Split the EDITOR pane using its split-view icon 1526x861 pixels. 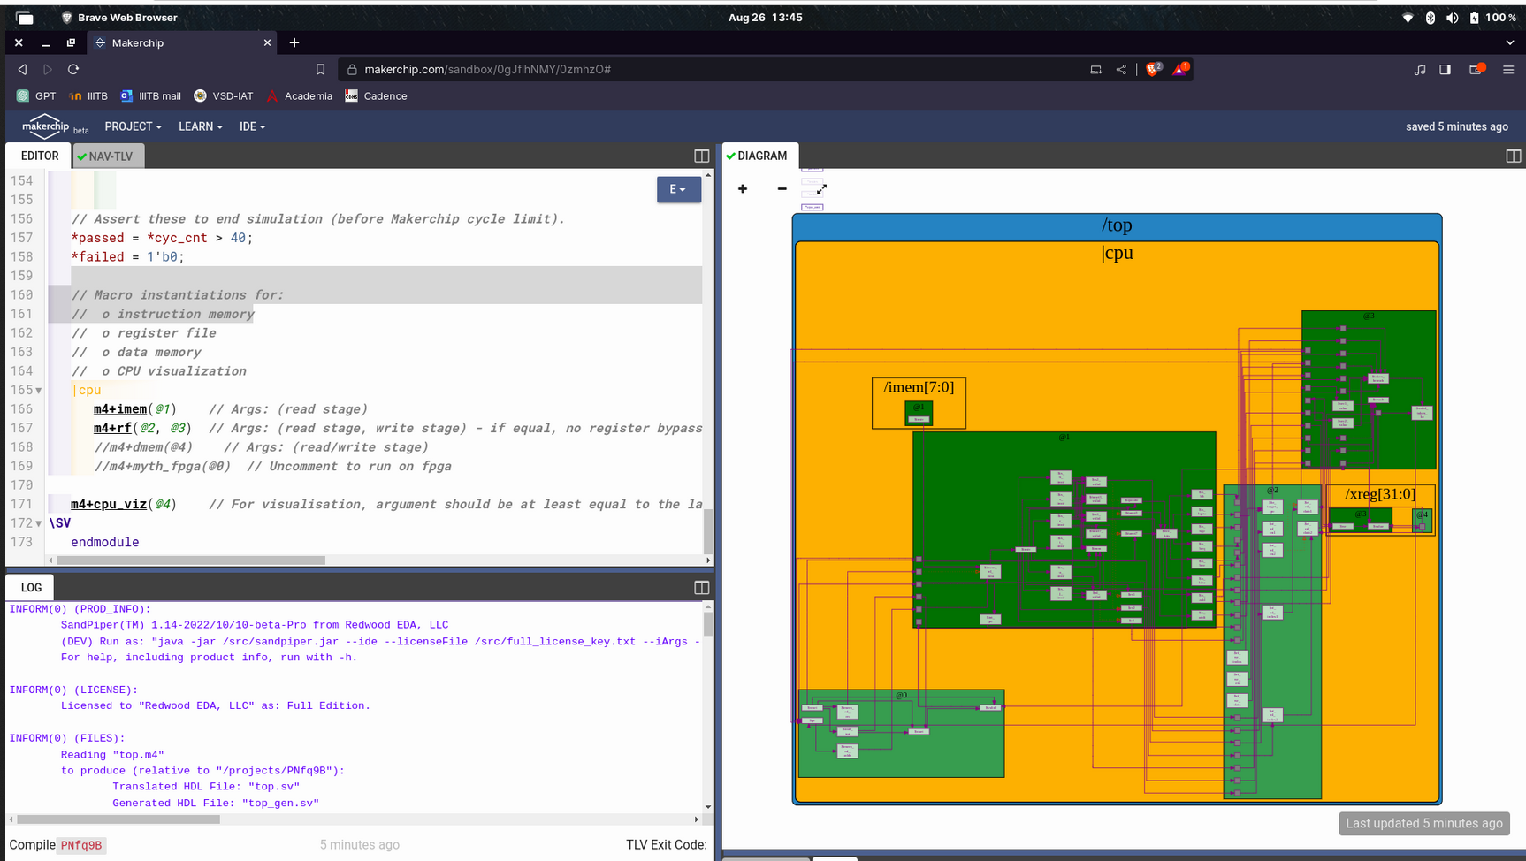[x=701, y=156]
